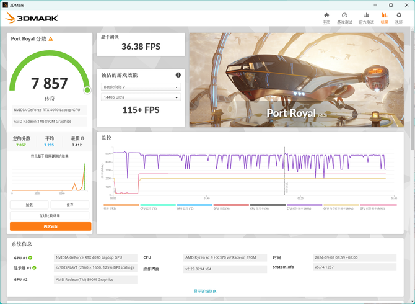Toggle the blue GPU 温度 (°C) legend series
The image size is (415, 304).
coord(194,207)
